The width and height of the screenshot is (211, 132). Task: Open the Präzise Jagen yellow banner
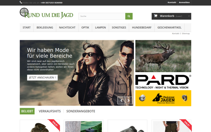[163, 98]
